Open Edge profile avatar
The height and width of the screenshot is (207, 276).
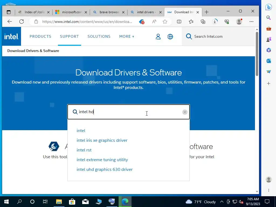(x=239, y=22)
